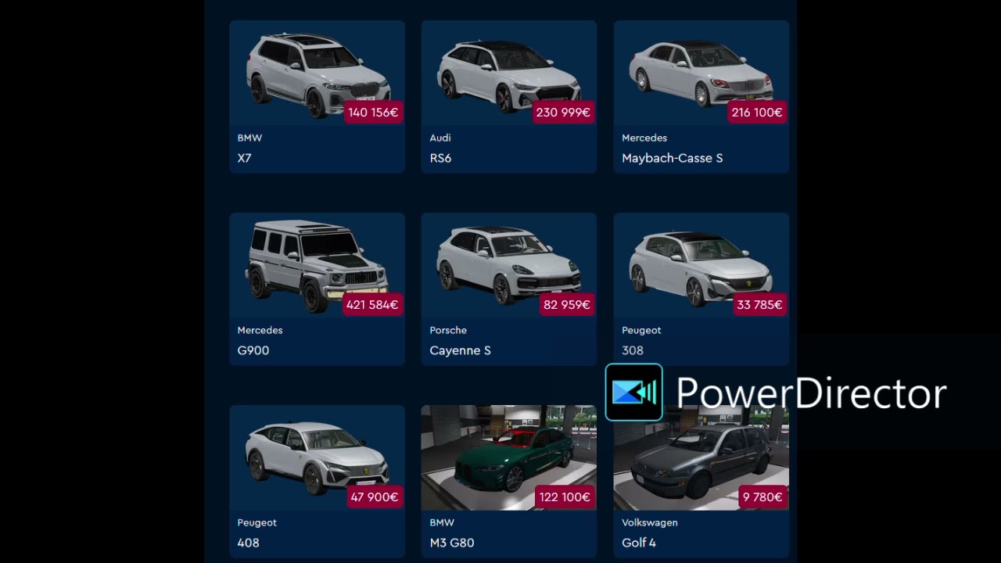Select the 421 584€ price label
Image resolution: width=1001 pixels, height=563 pixels.
pyautogui.click(x=372, y=305)
